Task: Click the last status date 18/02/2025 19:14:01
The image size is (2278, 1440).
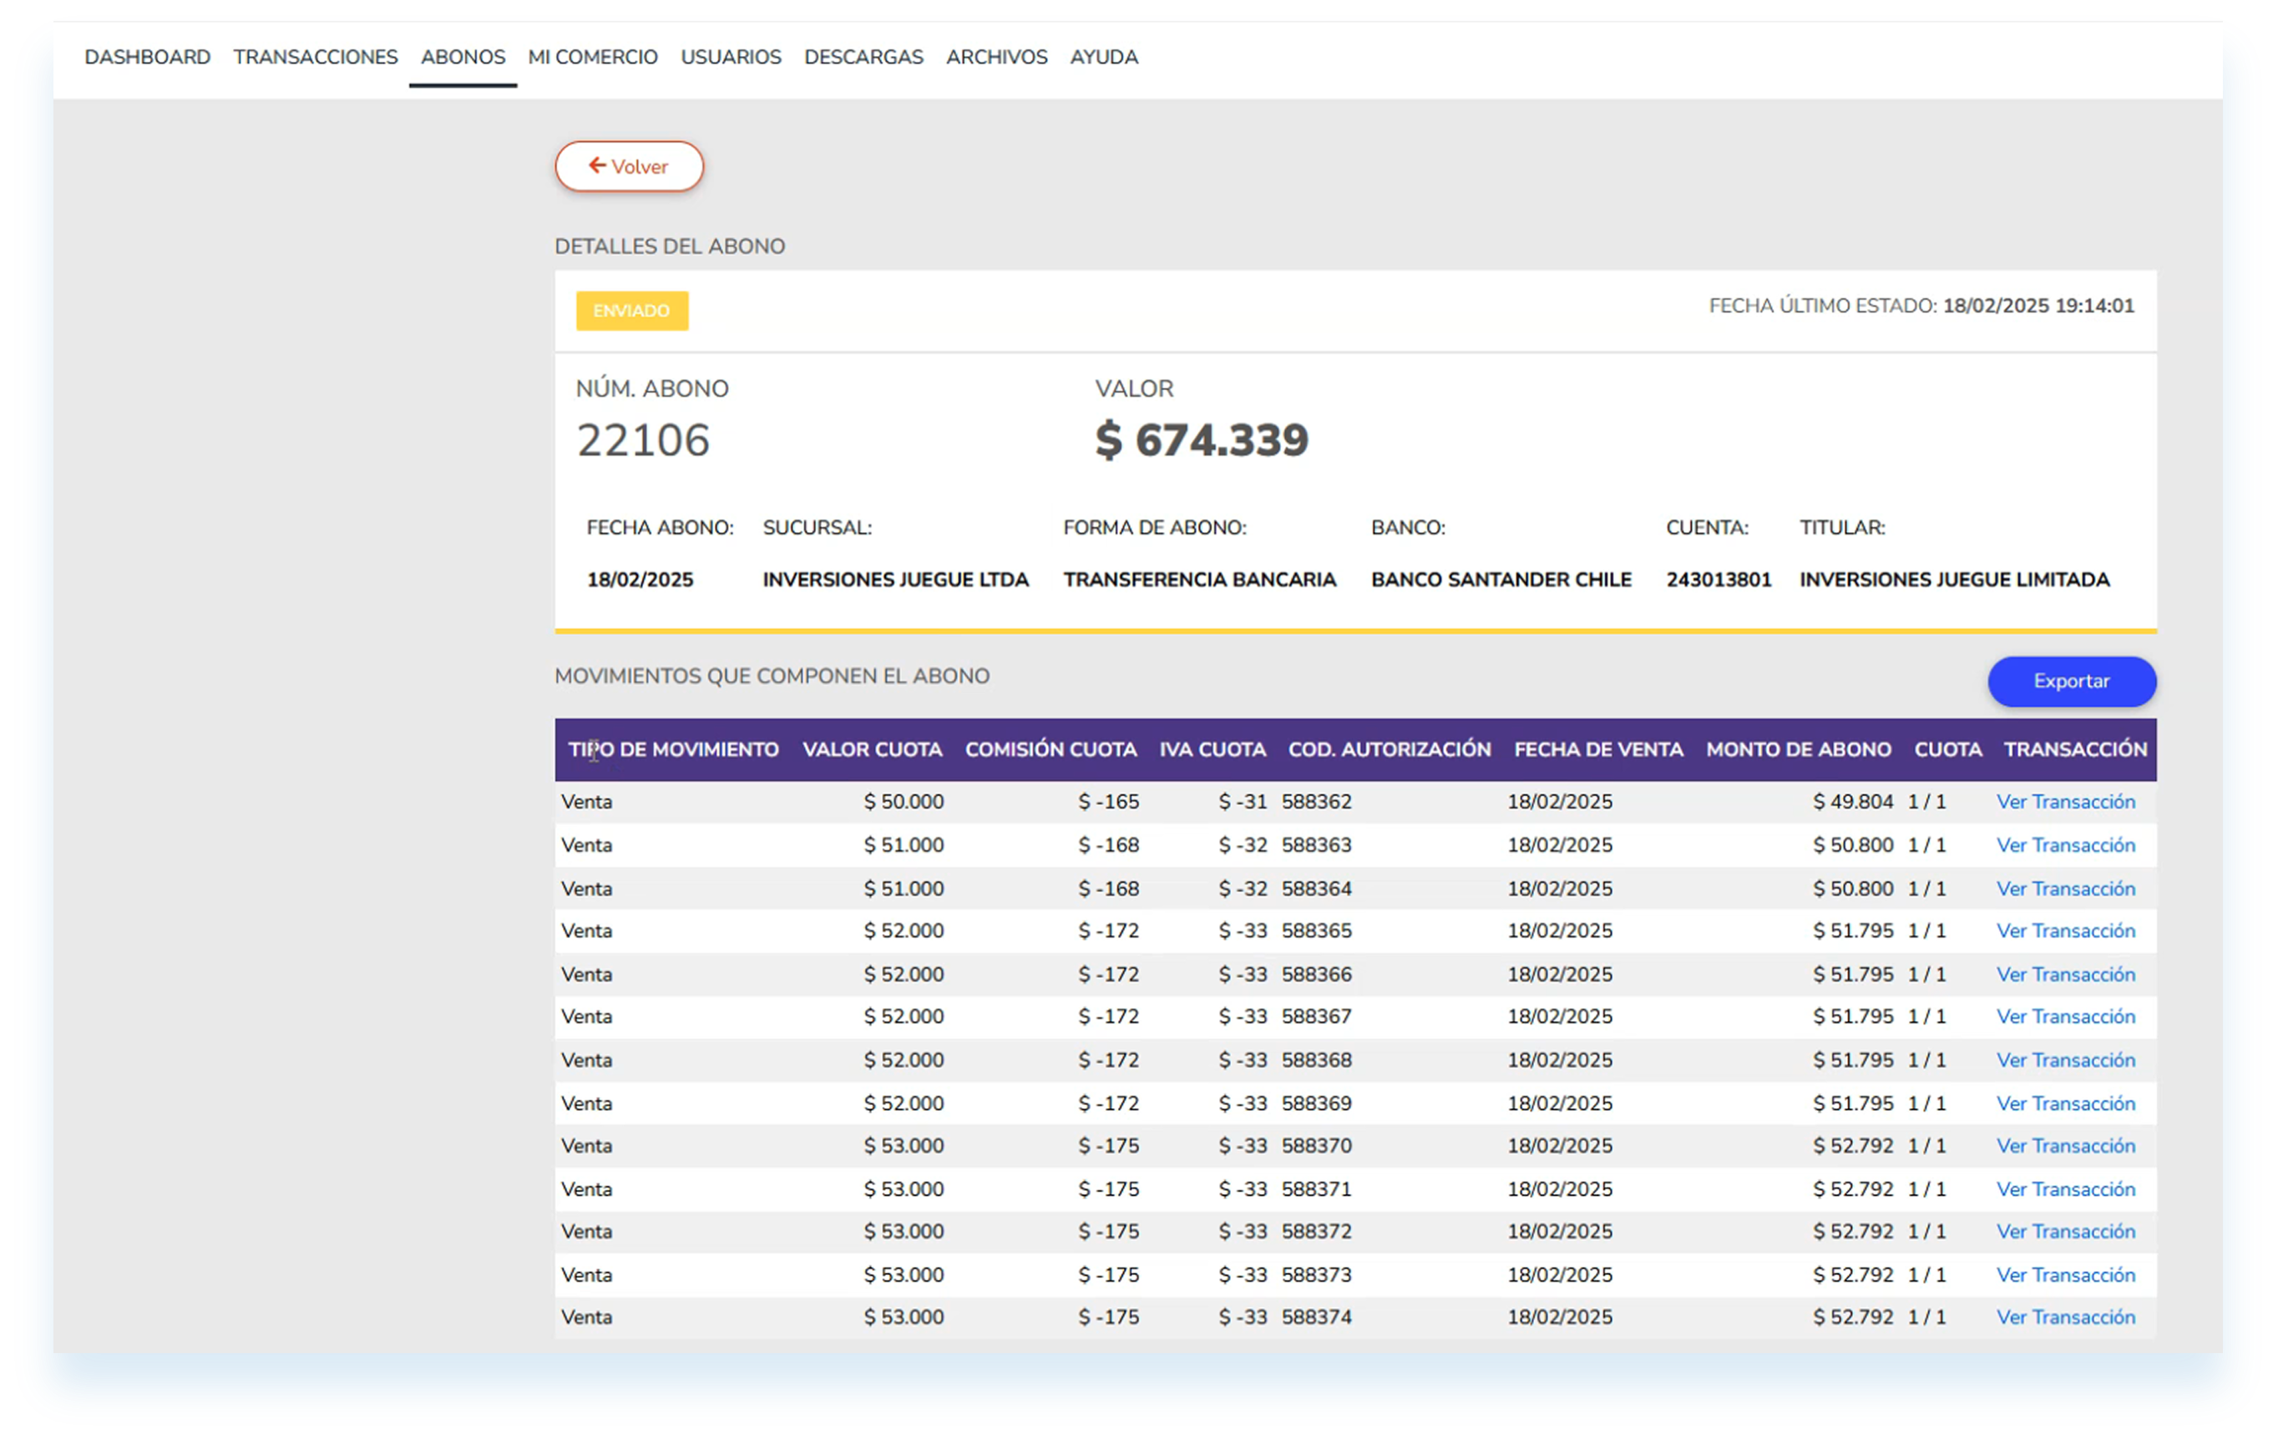Action: pos(2038,307)
